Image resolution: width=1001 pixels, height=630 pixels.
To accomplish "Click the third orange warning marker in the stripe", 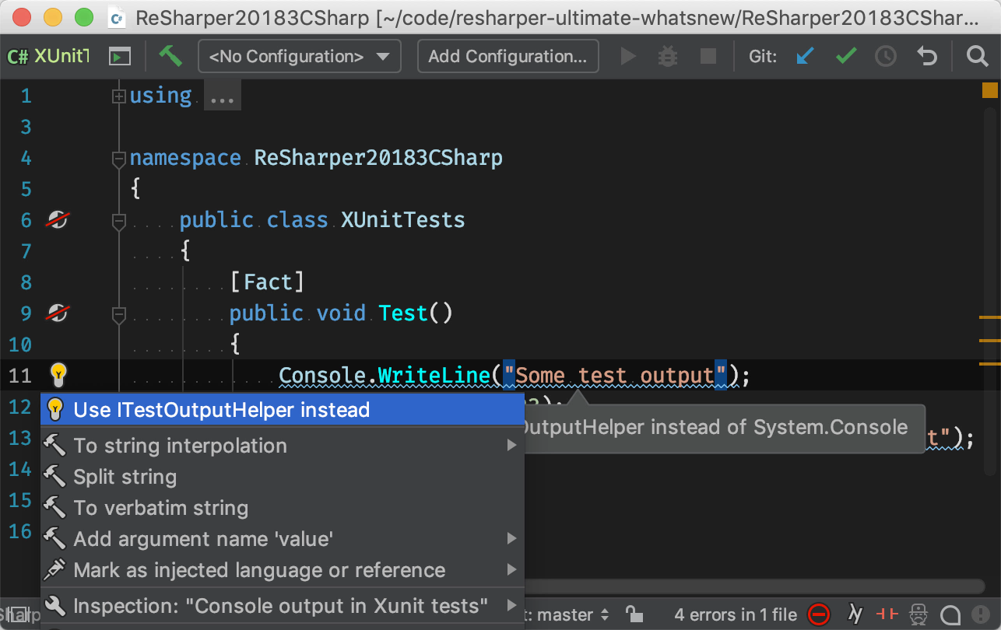I will 989,363.
